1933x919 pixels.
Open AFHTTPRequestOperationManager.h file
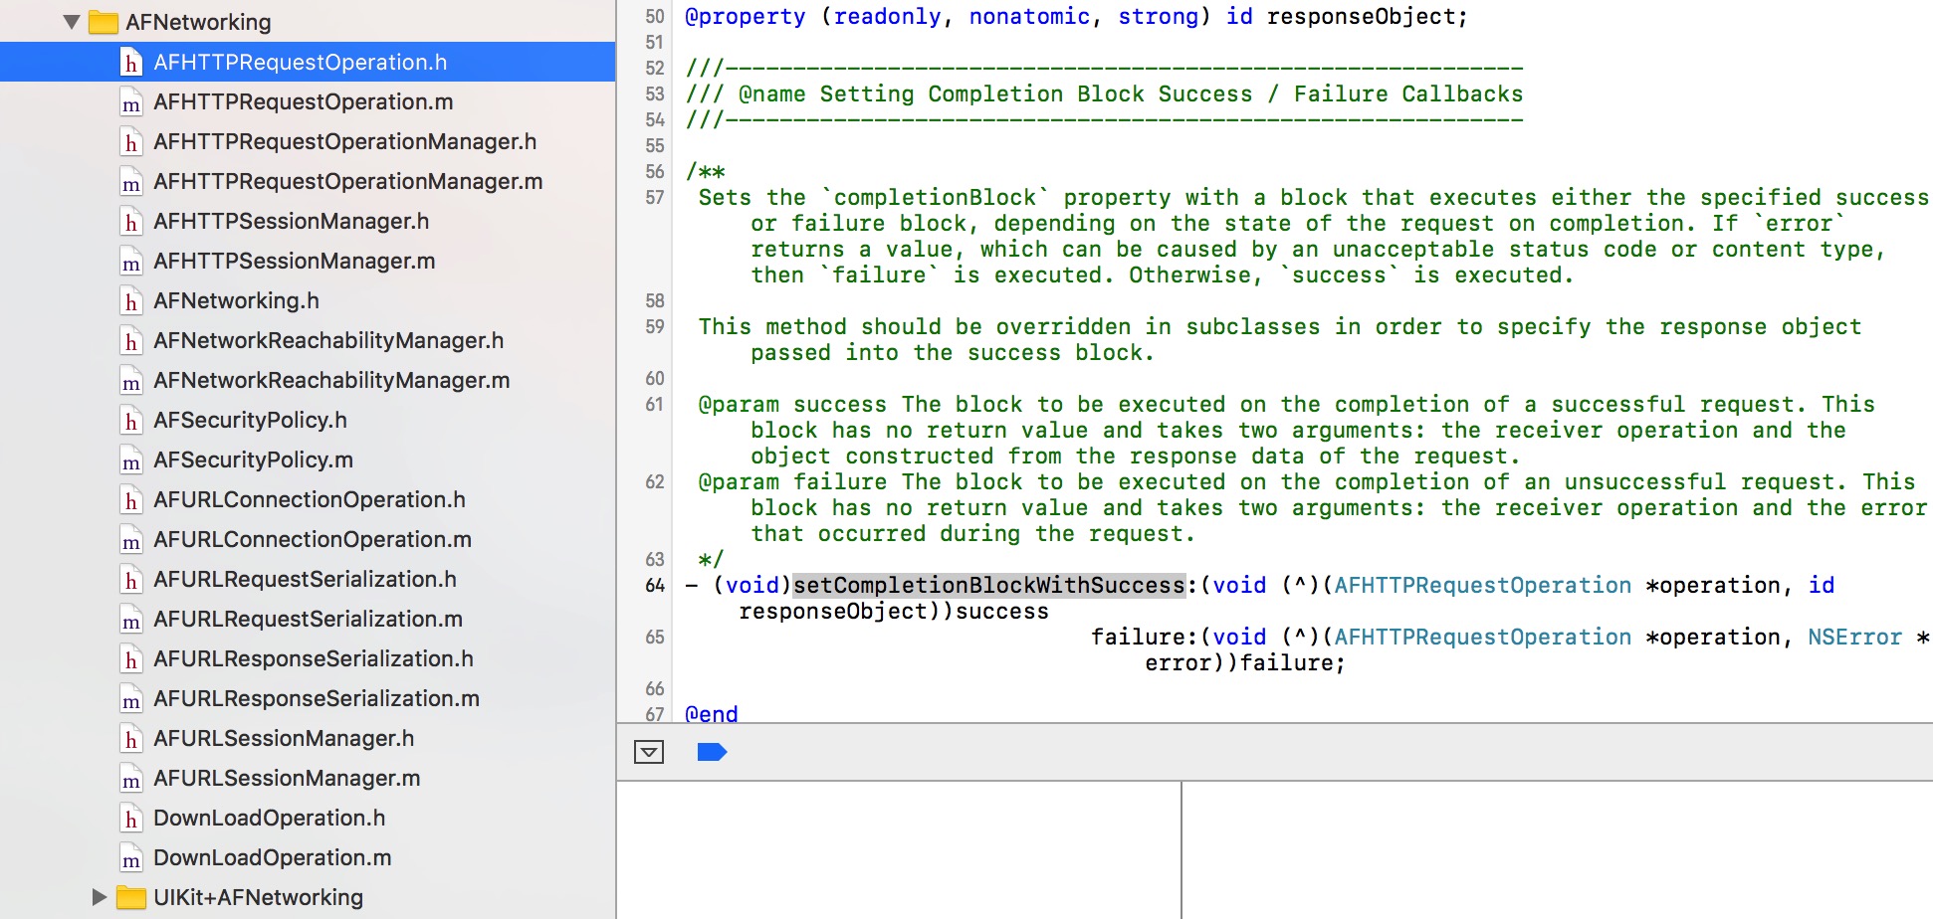click(343, 142)
